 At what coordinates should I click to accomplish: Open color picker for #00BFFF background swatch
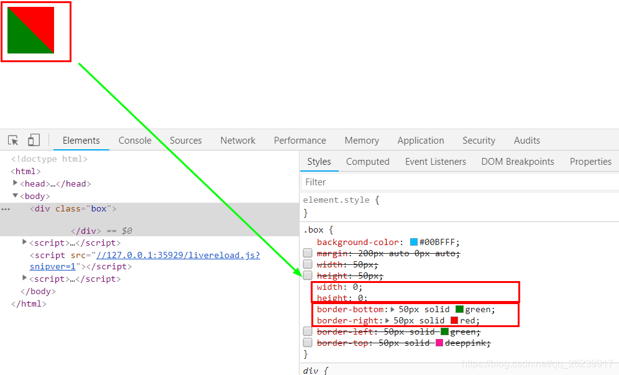pos(414,242)
